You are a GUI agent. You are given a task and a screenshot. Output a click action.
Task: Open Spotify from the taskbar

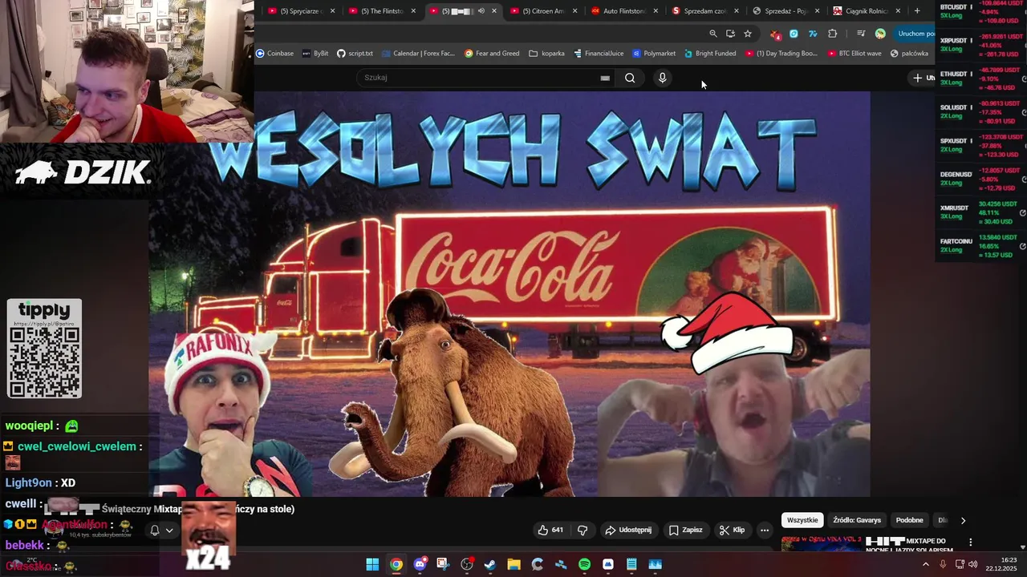click(x=584, y=564)
